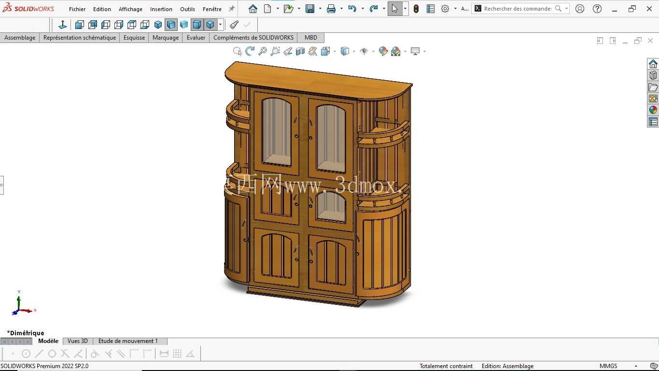Image resolution: width=659 pixels, height=371 pixels.
Task: Switch to Isometric view cube
Action: click(x=158, y=25)
